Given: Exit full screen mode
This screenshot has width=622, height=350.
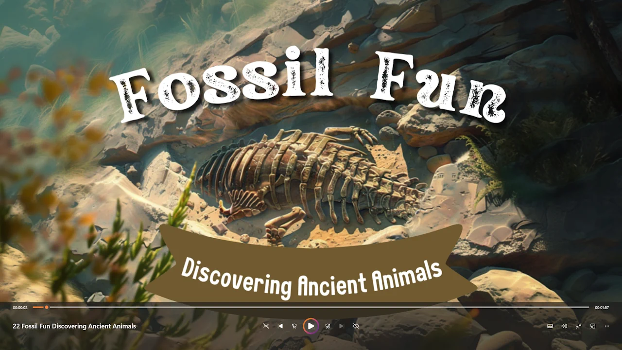Looking at the screenshot, I should [x=579, y=326].
